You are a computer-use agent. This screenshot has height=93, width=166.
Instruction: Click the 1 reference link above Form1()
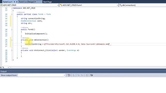(24, 28)
